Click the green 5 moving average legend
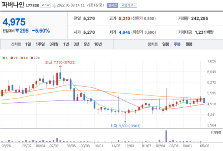Image resolution: width=223 pixels, height=151 pixels. (x=5, y=58)
